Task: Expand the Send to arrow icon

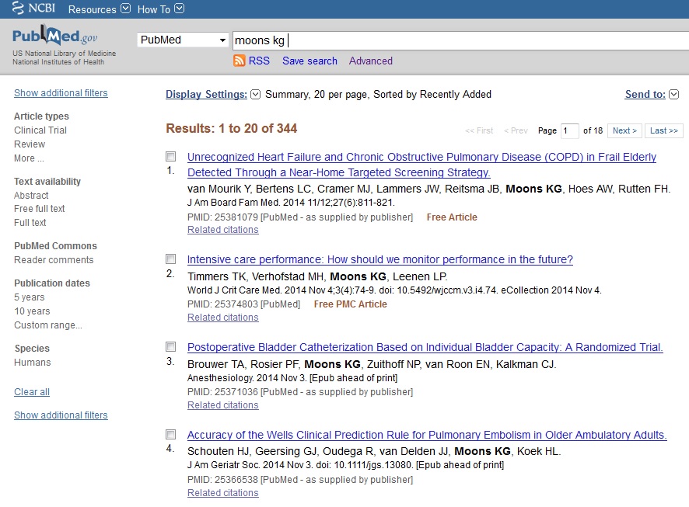Action: tap(674, 94)
